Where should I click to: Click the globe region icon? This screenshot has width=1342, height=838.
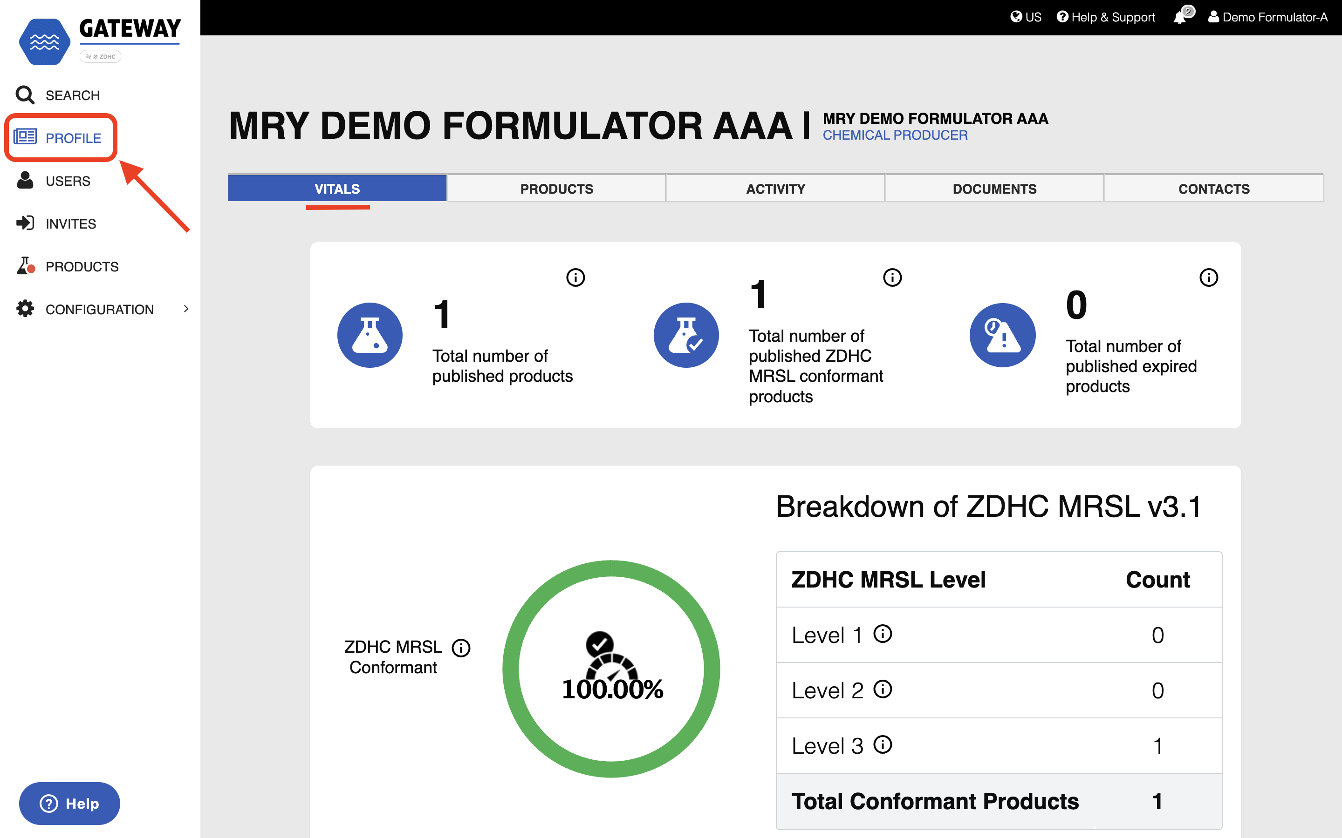(x=1016, y=17)
